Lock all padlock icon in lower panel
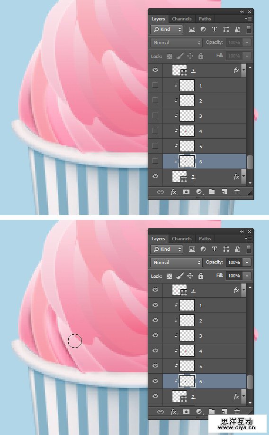The image size is (269, 435). coord(201,276)
